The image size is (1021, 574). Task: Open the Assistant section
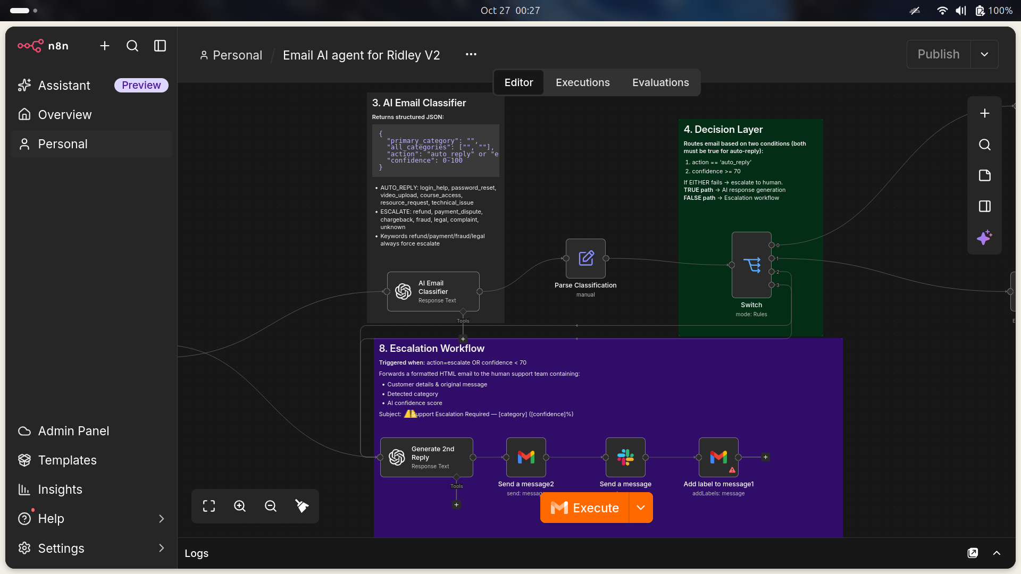click(x=64, y=85)
